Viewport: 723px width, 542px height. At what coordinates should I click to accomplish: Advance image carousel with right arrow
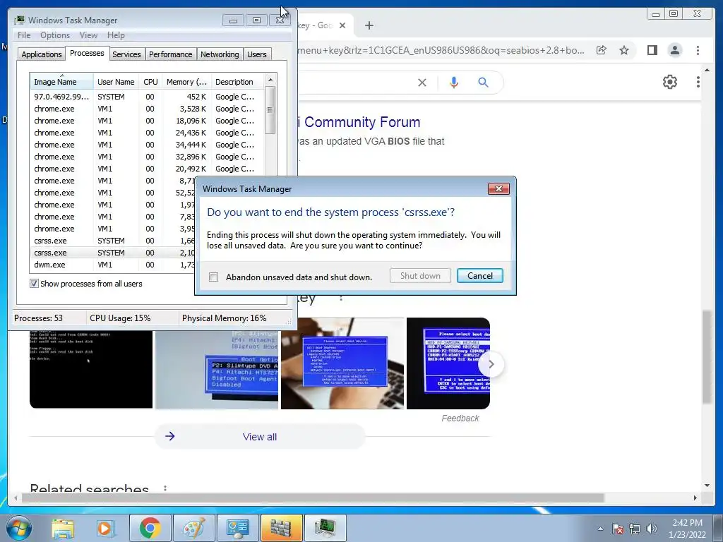point(491,364)
